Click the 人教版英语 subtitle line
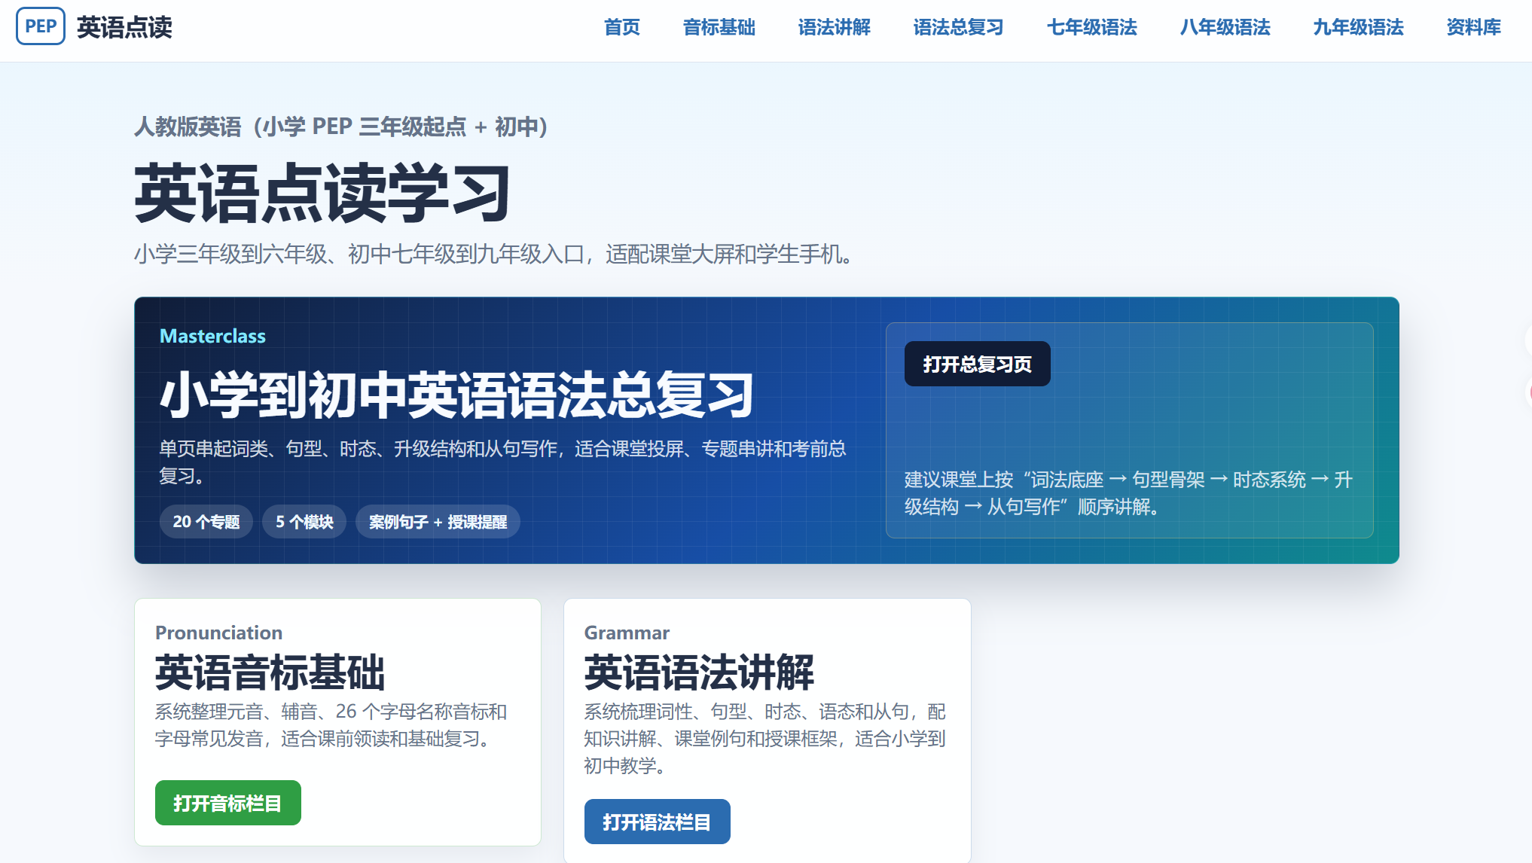This screenshot has width=1532, height=863. point(340,127)
